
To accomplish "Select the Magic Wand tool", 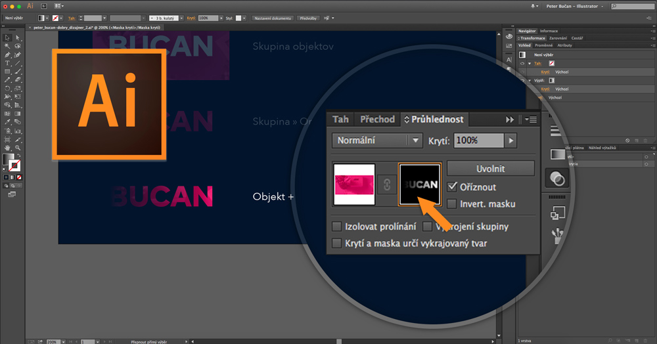I will 7,46.
